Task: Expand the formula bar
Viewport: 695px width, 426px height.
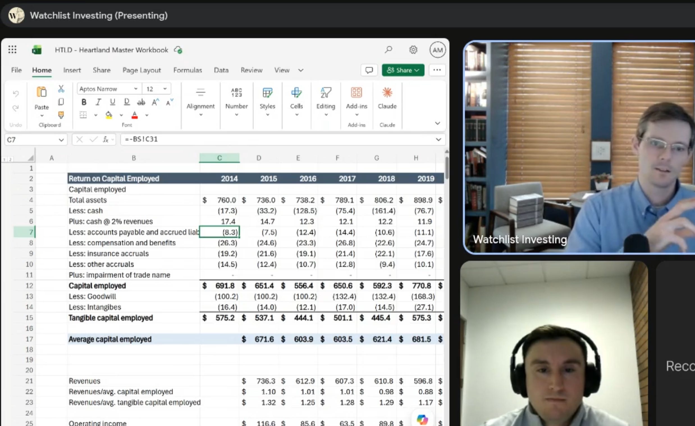Action: [438, 139]
